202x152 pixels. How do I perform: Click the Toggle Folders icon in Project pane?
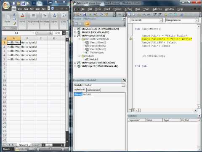click(x=87, y=24)
